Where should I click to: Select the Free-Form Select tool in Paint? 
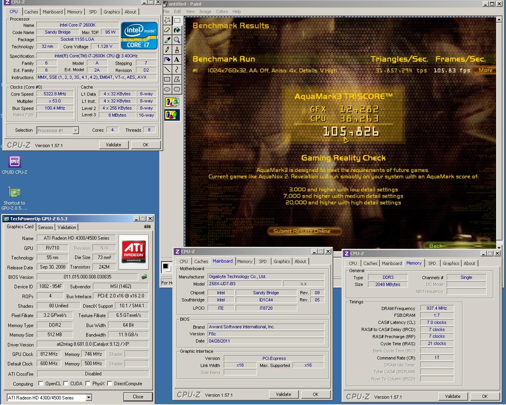(167, 20)
